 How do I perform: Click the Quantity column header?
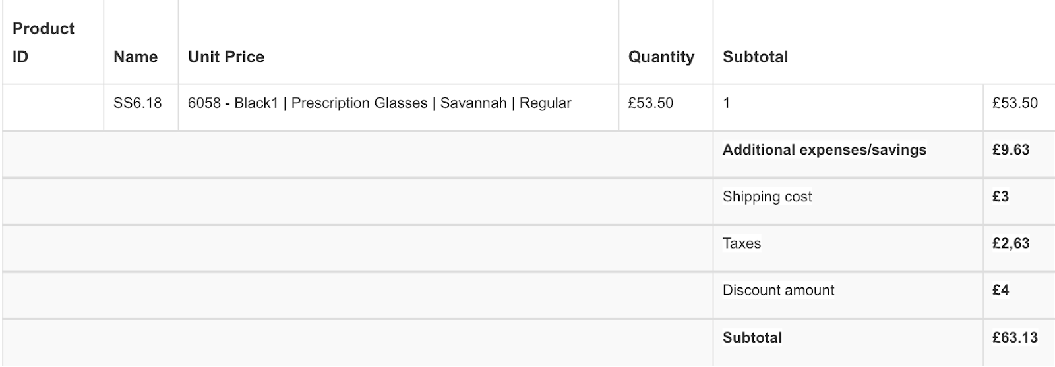coord(661,57)
